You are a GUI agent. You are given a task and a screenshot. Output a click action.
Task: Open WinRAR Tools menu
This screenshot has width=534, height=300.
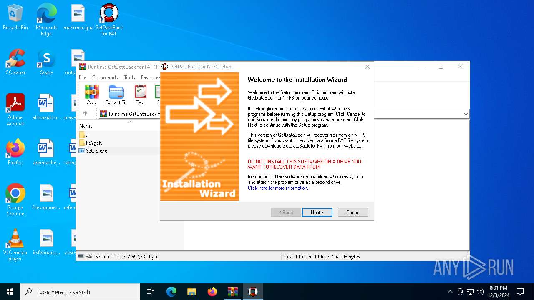(129, 77)
